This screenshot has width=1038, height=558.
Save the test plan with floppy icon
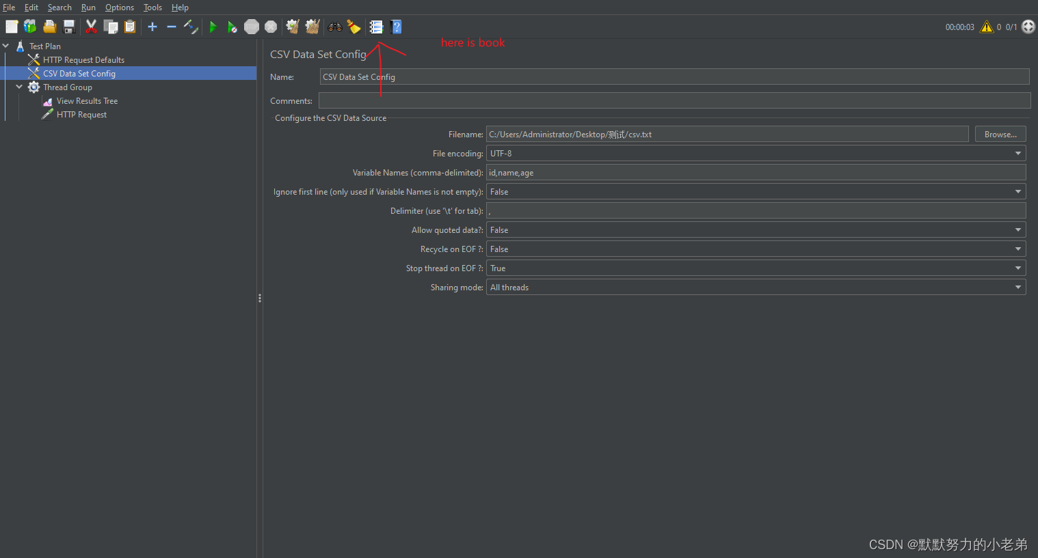click(69, 27)
